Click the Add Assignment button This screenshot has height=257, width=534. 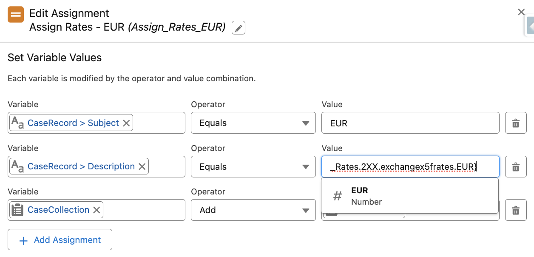tap(60, 240)
